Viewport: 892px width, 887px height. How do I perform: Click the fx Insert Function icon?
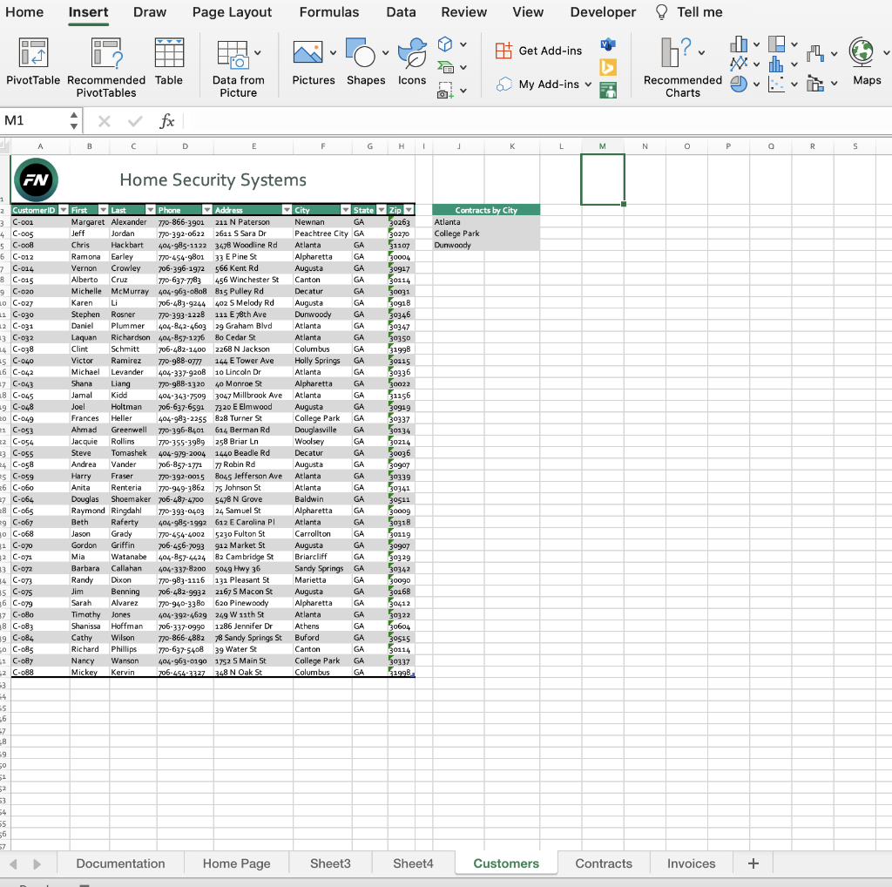pos(166,120)
